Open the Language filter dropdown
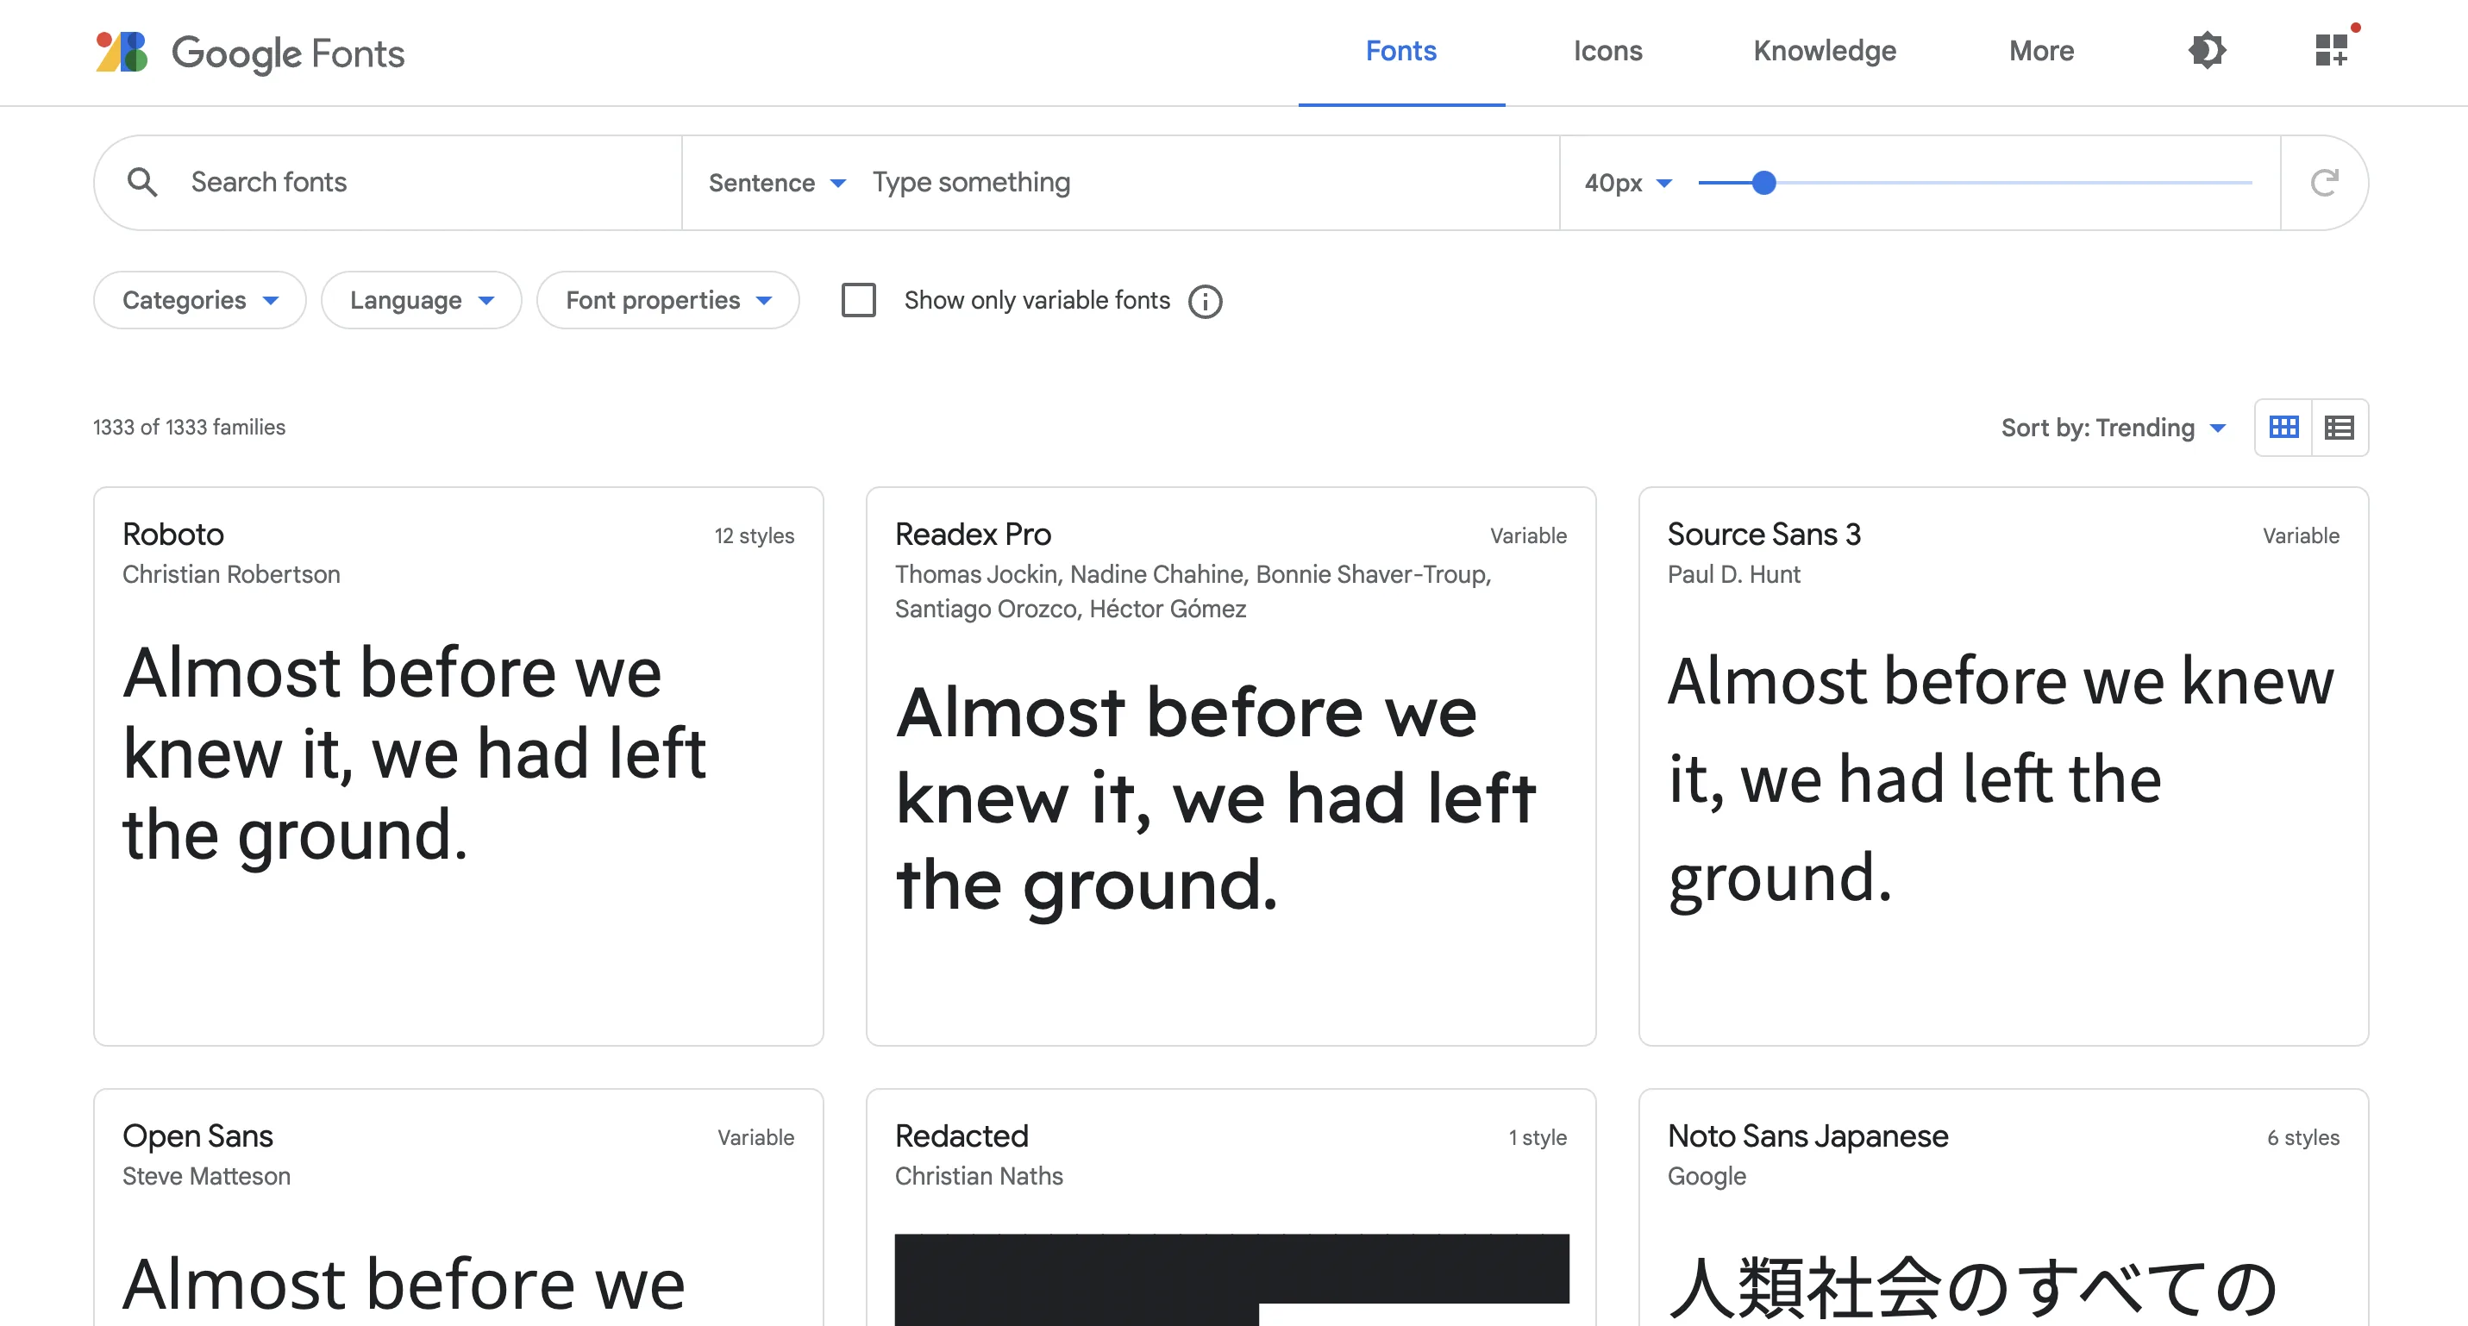 pyautogui.click(x=422, y=300)
